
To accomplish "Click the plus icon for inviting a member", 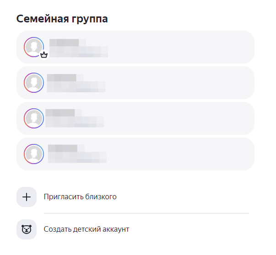I will pyautogui.click(x=27, y=197).
